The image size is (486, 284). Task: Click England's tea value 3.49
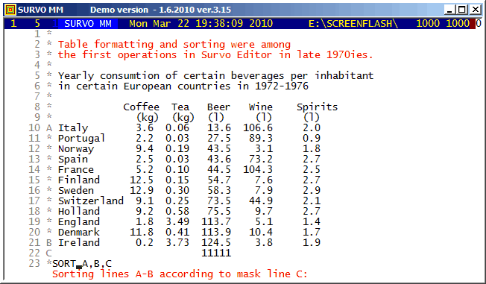(x=177, y=222)
